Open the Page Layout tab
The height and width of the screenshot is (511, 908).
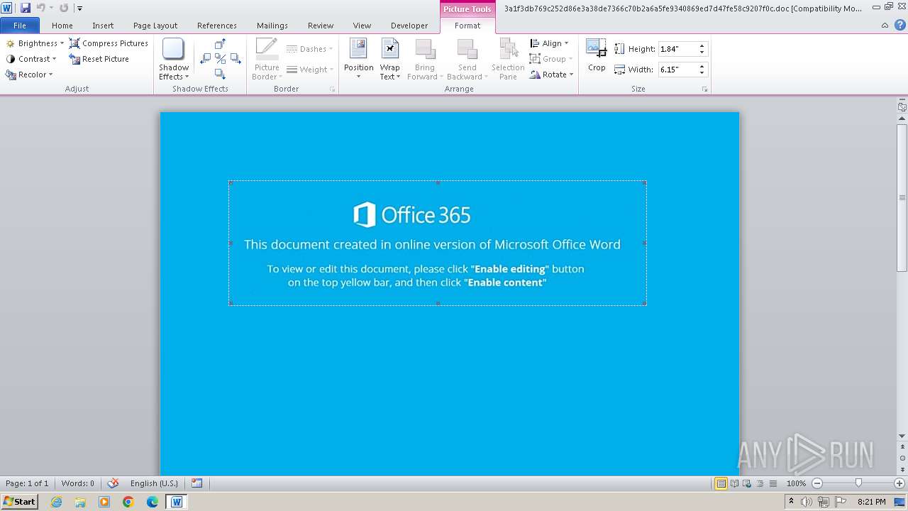click(x=155, y=26)
